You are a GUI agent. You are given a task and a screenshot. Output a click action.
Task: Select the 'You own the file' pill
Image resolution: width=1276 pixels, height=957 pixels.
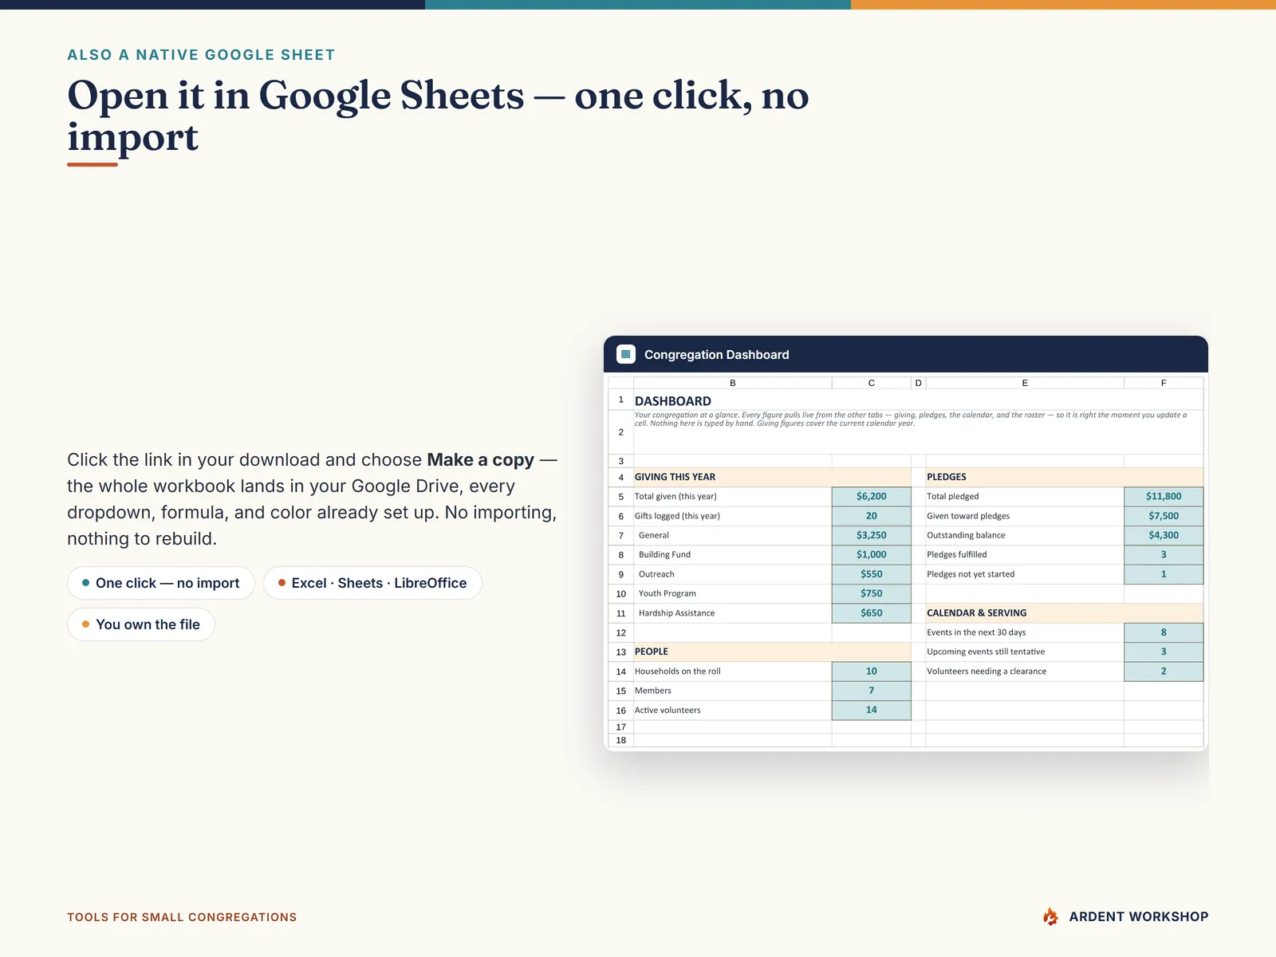[141, 624]
